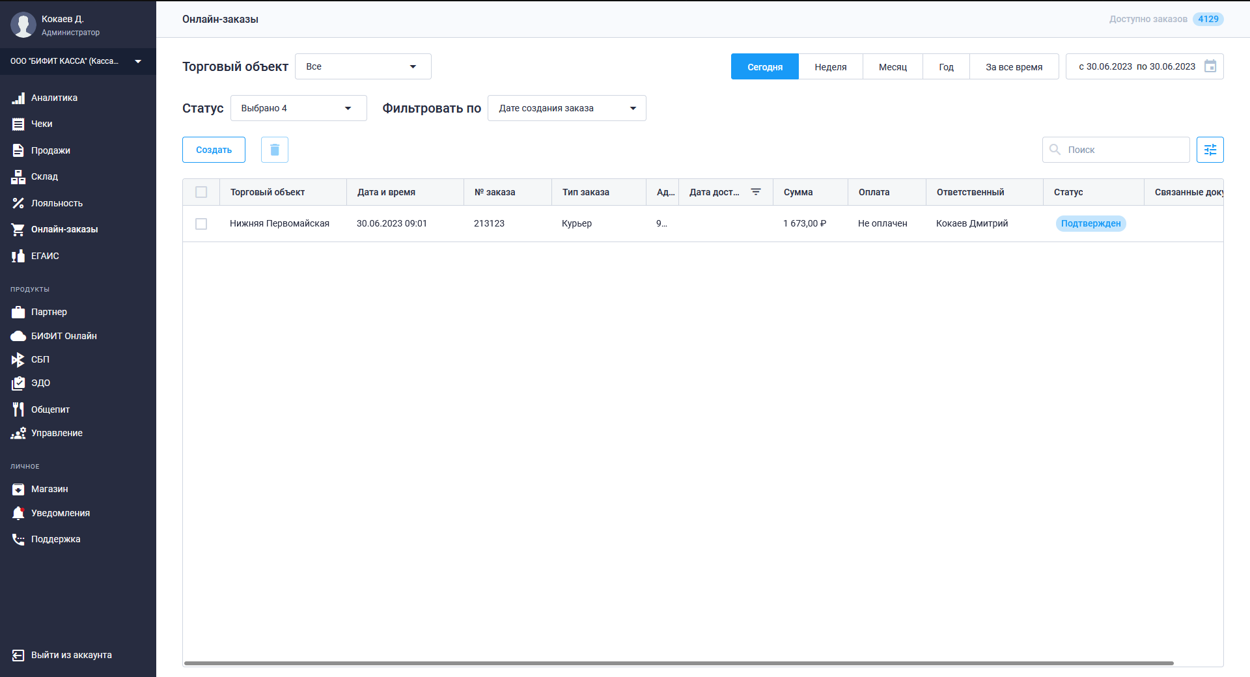
Task: Click the Поиск search field
Action: (x=1116, y=150)
